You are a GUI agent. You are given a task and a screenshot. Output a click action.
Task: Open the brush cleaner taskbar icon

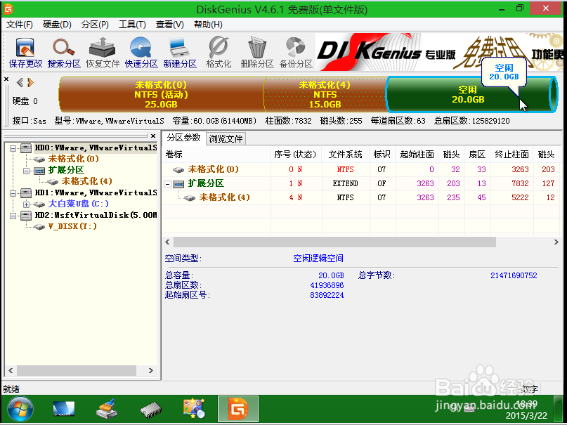(x=107, y=409)
